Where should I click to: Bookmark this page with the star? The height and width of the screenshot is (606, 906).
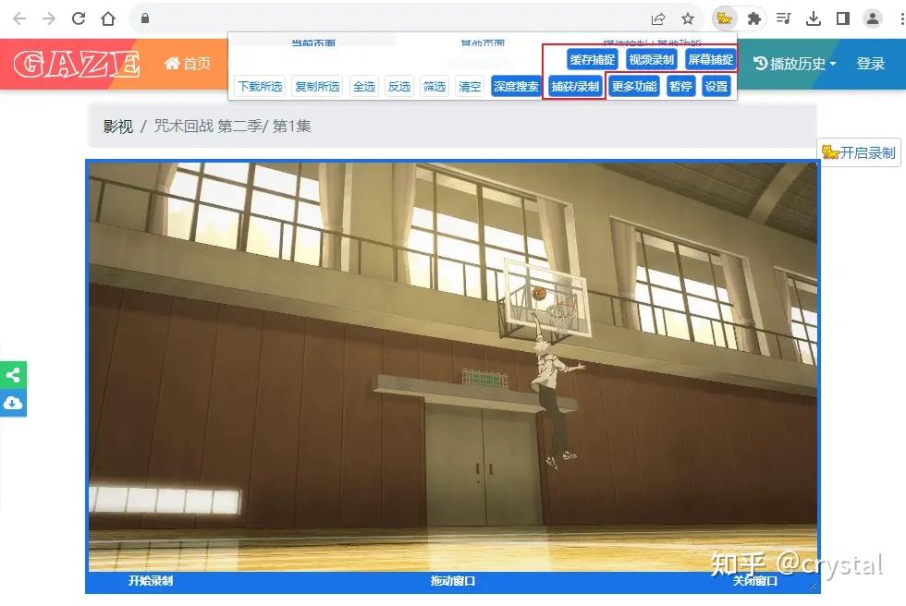tap(688, 19)
